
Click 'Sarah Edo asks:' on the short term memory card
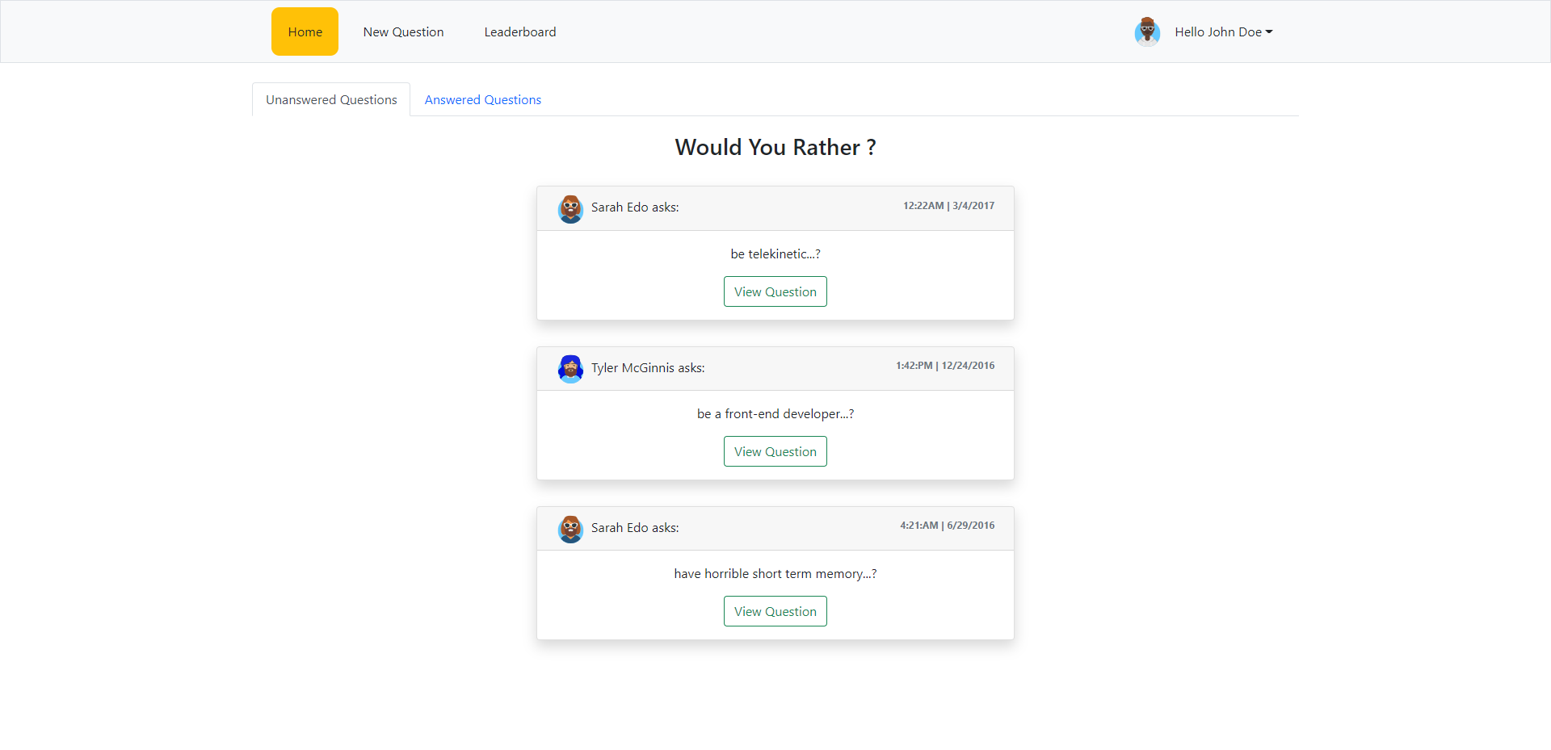tap(635, 528)
